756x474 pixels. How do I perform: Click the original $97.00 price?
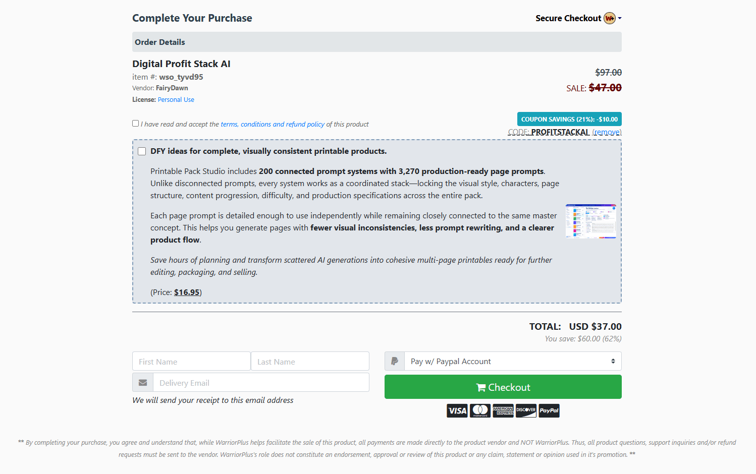pyautogui.click(x=608, y=73)
